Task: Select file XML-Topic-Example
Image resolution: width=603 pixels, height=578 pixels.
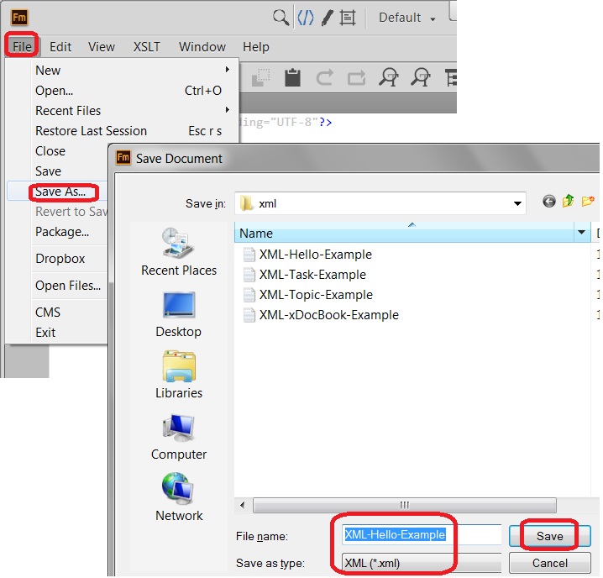Action: 316,295
